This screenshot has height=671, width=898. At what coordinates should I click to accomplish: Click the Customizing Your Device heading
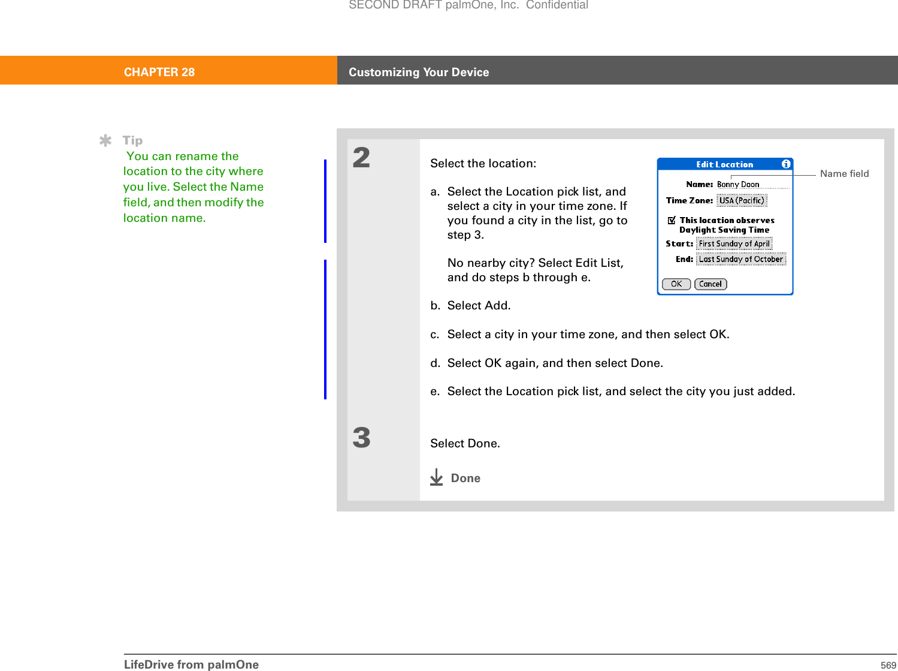pos(419,72)
